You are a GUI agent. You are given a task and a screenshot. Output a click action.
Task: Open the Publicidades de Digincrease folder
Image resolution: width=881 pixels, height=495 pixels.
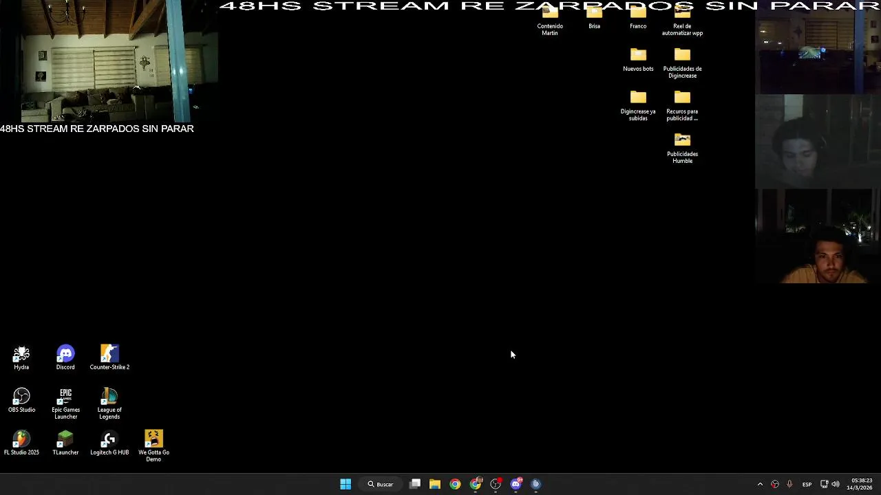(x=682, y=63)
